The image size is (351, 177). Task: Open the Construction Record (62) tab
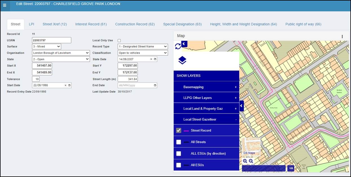pos(135,24)
